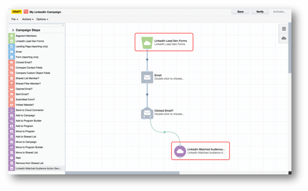Screen dimensions: 308x191
Task: Click the Segment Members label
Action: click(x=26, y=36)
